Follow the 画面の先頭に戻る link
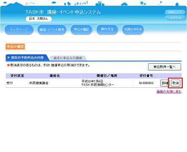Image resolution: width=187 pixels, height=152 pixels. pos(169,92)
